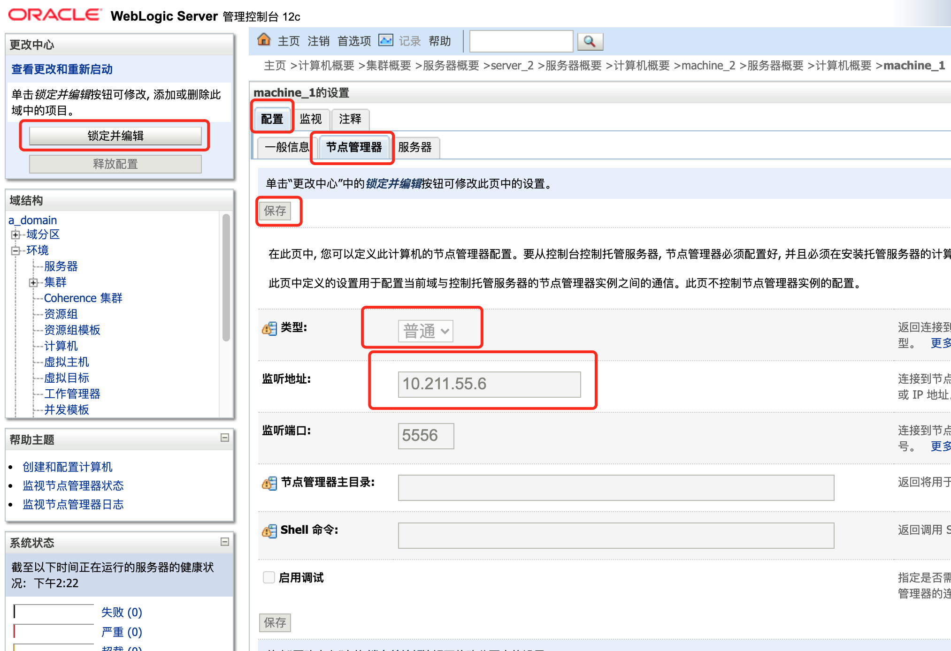Open the 一般信息 sub-tab
The image size is (951, 651).
[x=287, y=147]
